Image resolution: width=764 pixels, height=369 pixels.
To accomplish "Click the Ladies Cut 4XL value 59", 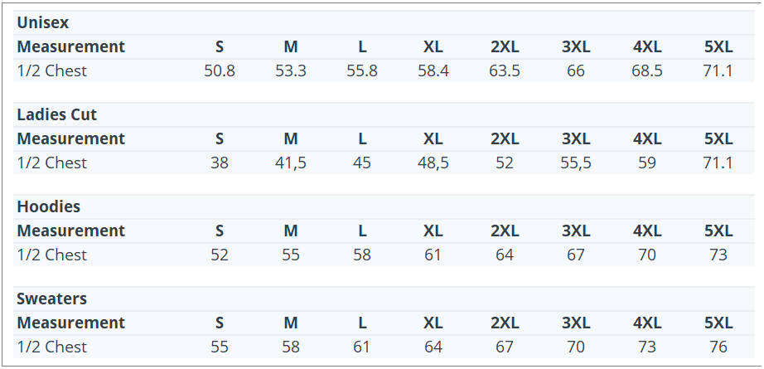I will [x=647, y=163].
